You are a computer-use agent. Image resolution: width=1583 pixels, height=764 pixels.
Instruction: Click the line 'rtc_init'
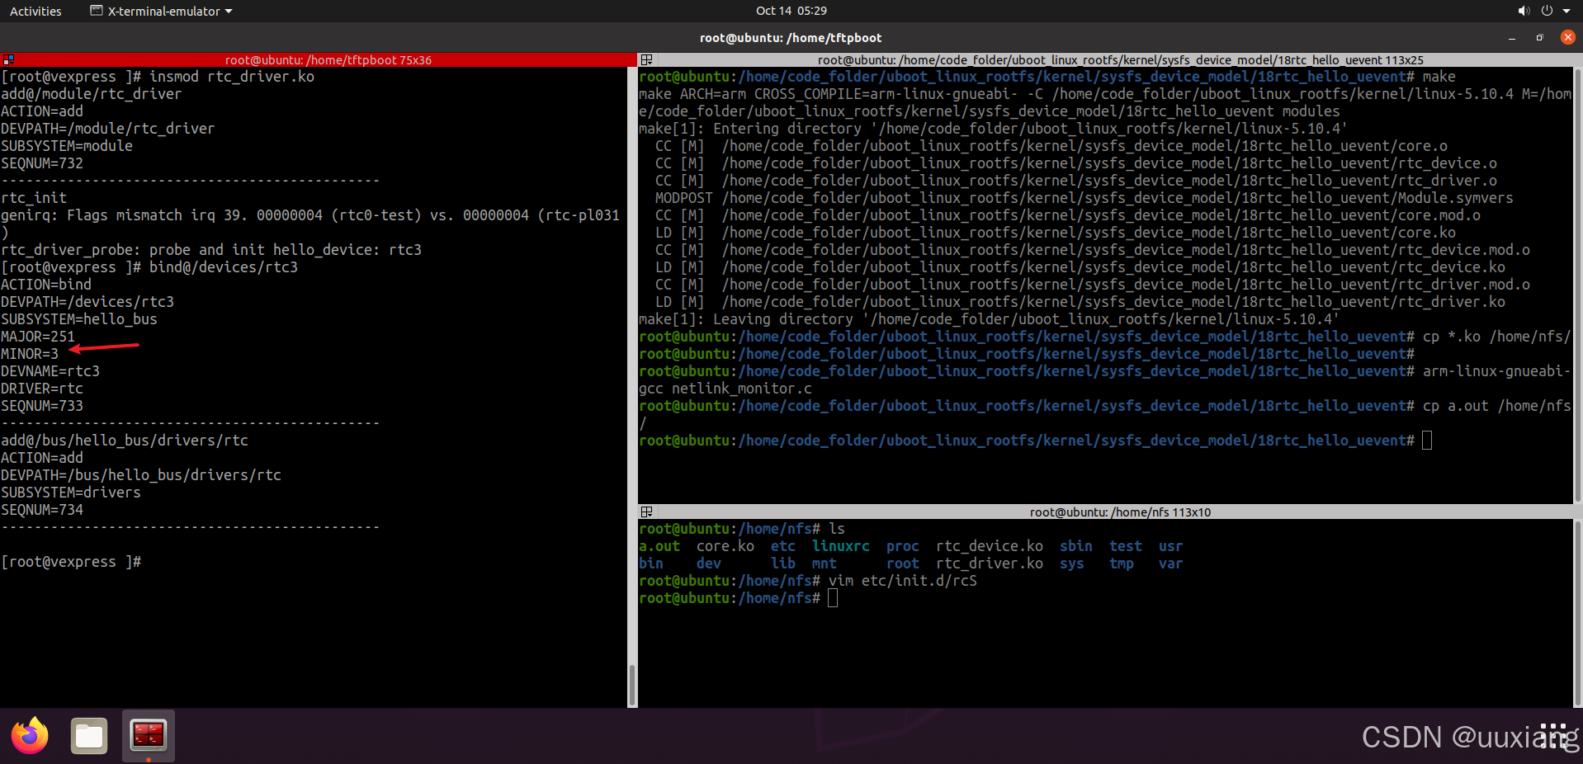[34, 198]
